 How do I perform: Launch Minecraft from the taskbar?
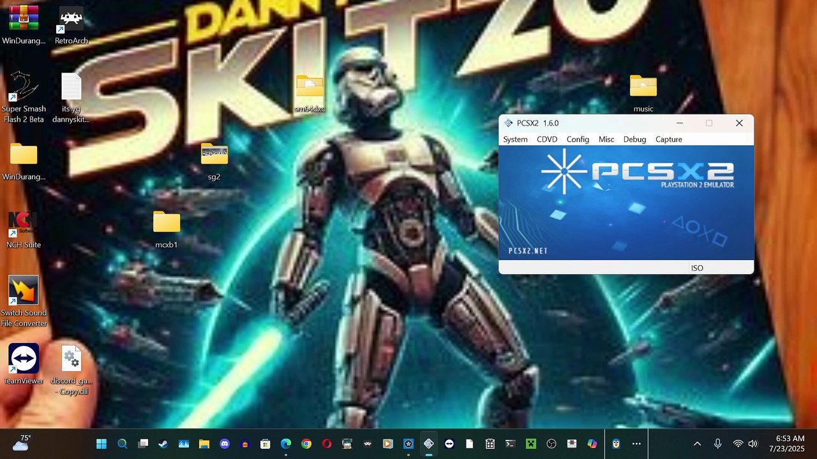(531, 444)
